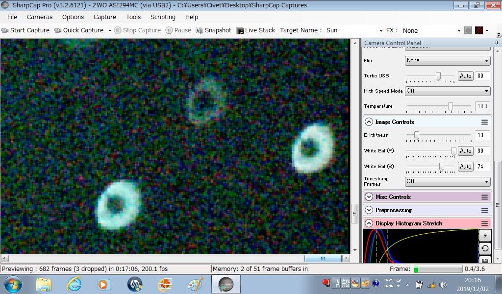Open the Help menu

tap(192, 17)
